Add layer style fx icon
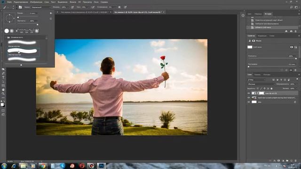 click(275, 161)
